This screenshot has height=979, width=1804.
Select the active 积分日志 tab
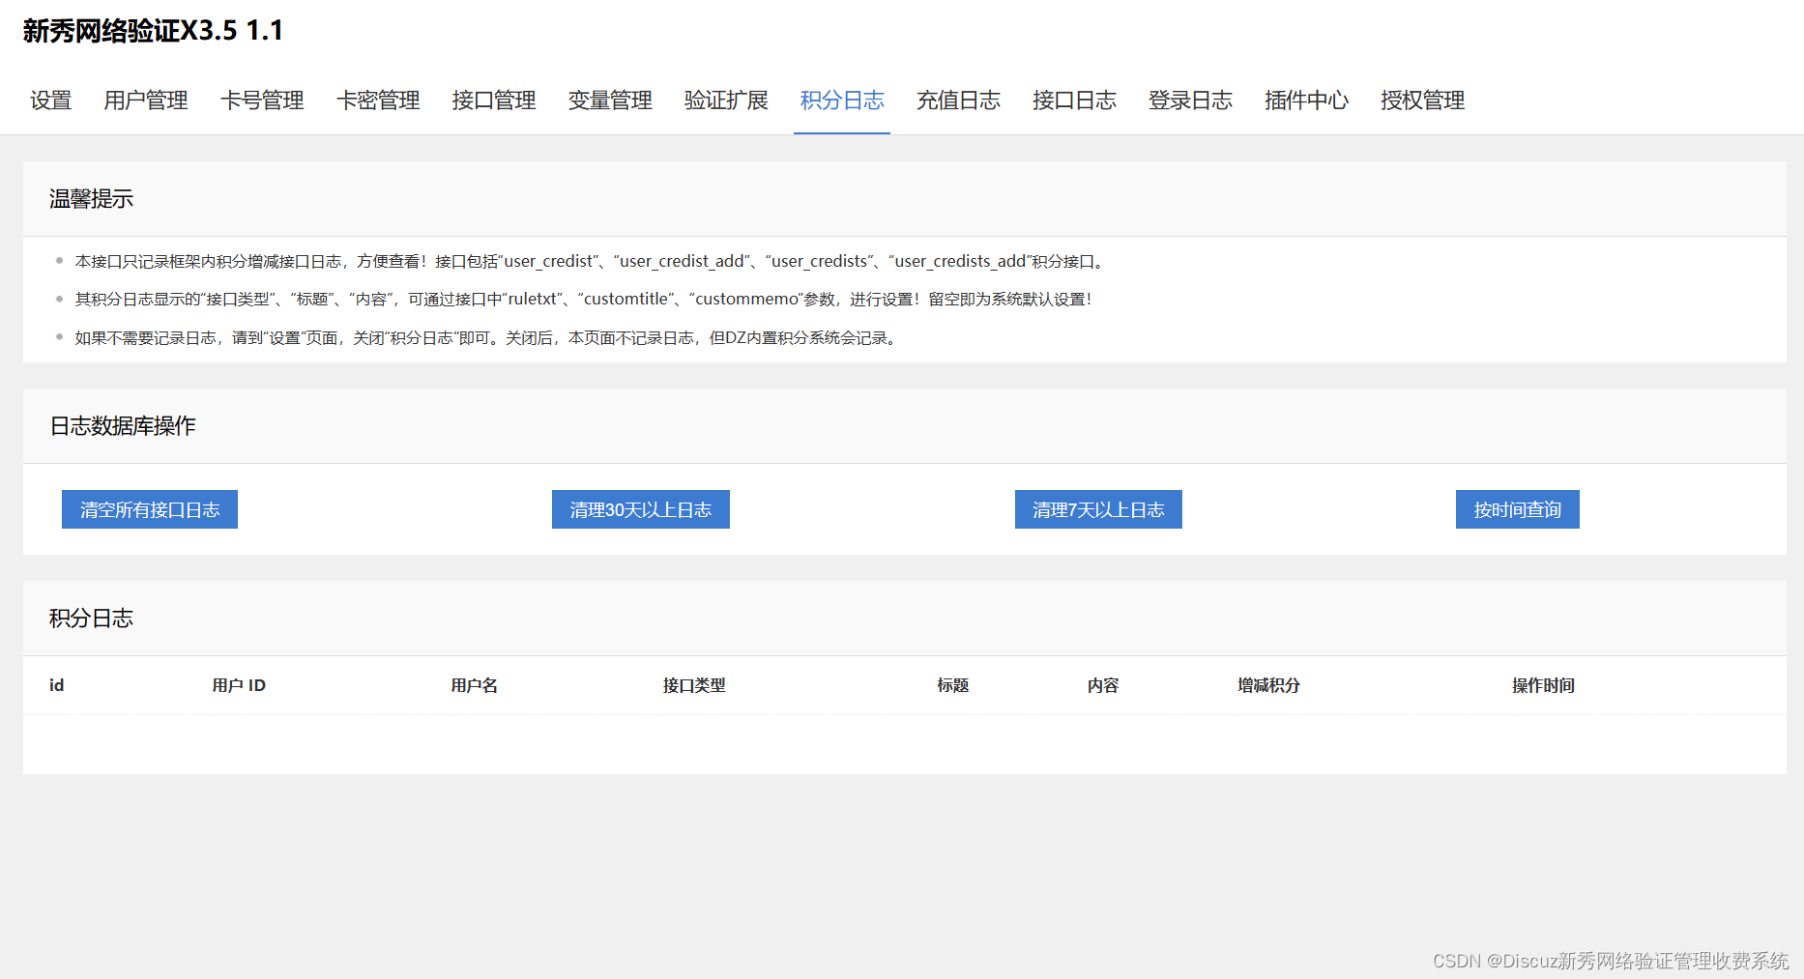(x=842, y=101)
